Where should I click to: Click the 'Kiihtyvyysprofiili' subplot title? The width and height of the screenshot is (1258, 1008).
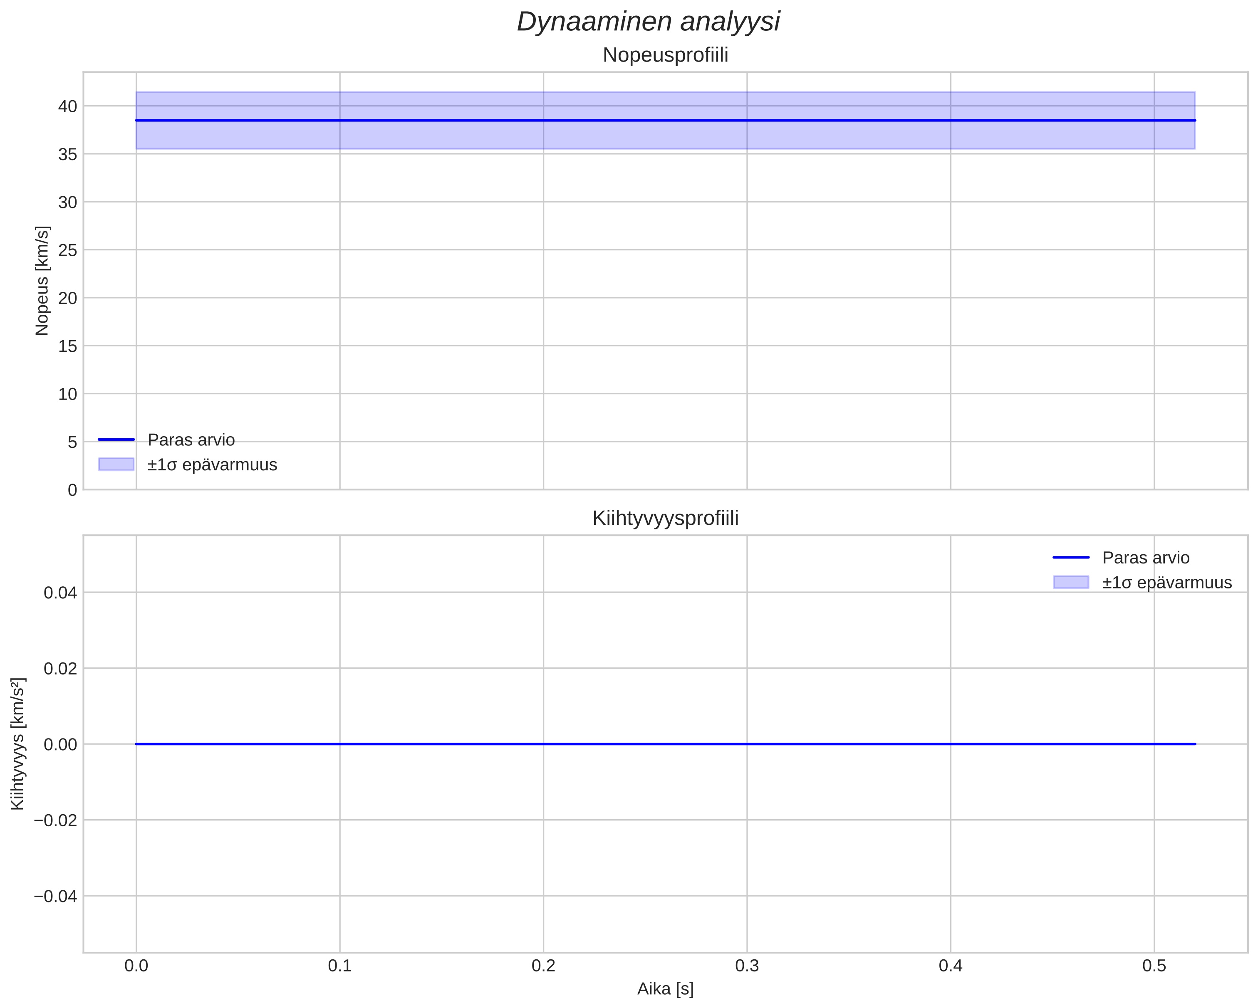tap(665, 518)
